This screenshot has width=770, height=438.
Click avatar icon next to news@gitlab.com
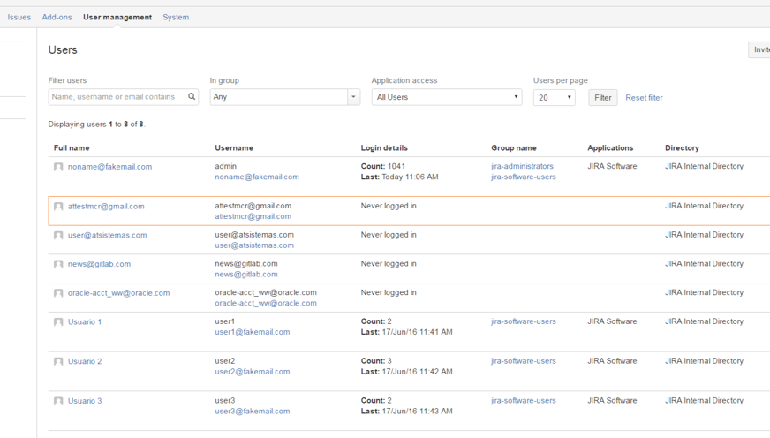click(58, 264)
